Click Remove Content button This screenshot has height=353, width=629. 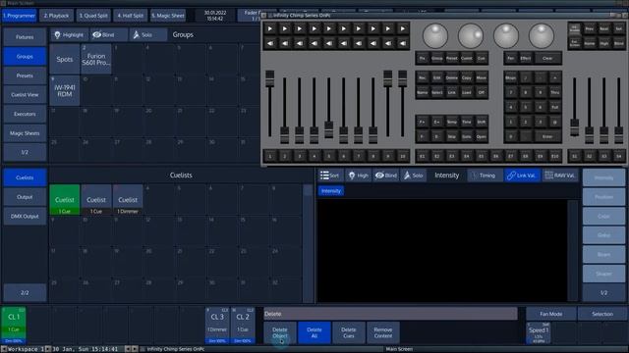point(383,332)
